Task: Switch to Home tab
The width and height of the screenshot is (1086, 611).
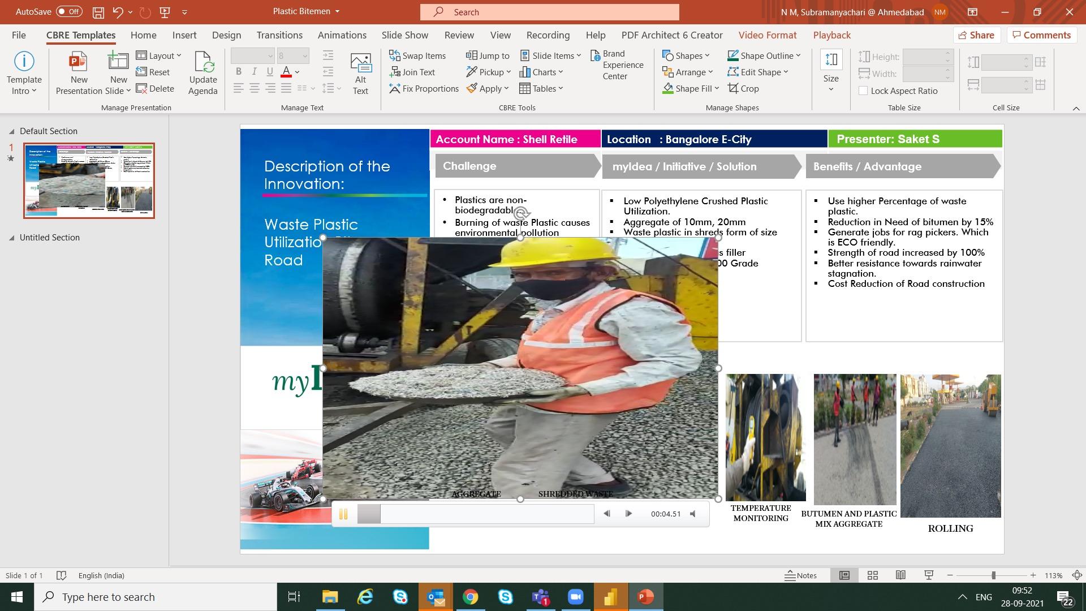Action: coord(143,35)
